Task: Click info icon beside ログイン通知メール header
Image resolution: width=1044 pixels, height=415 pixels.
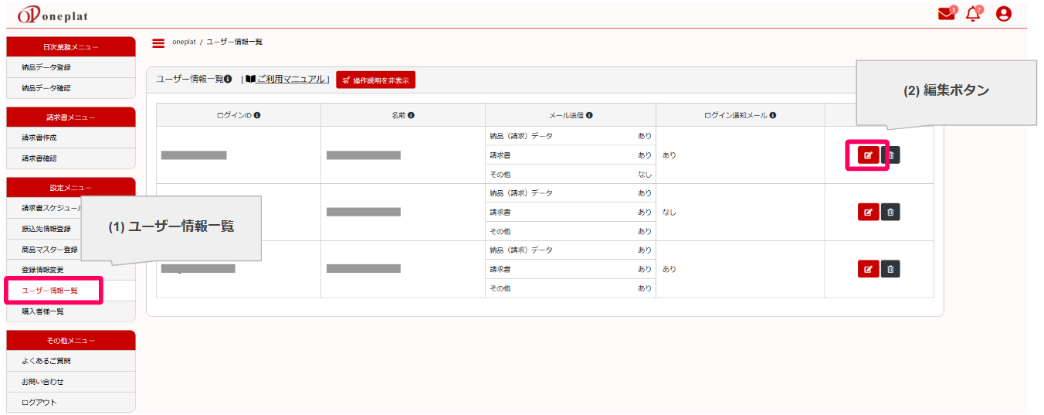Action: 772,115
